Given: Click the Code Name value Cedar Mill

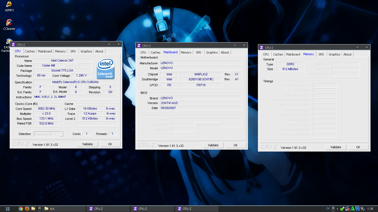Looking at the screenshot, I should [x=48, y=66].
